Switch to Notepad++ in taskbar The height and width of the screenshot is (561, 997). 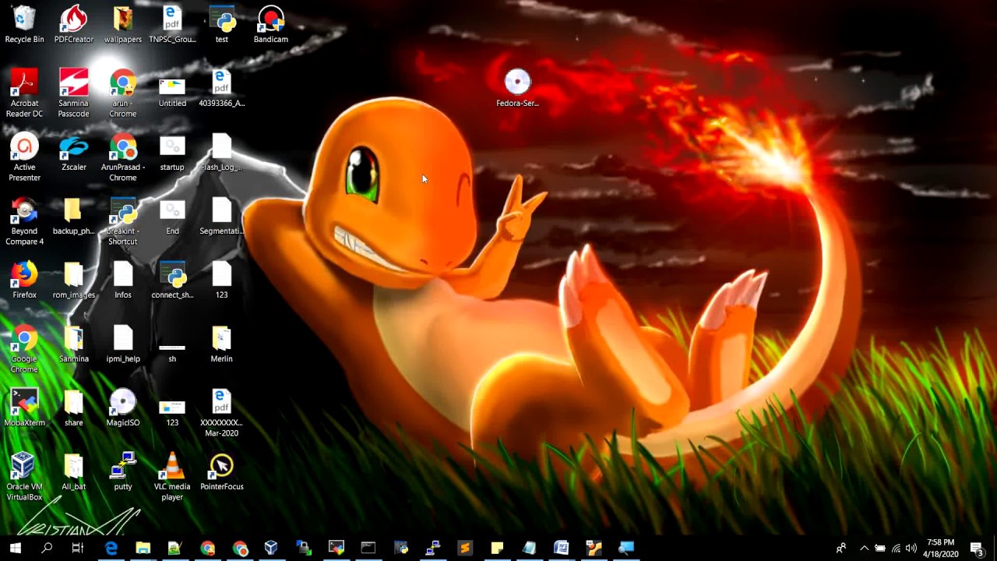click(x=175, y=548)
